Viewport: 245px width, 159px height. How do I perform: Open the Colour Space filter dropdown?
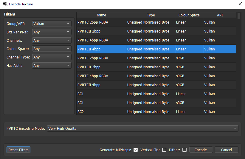point(52,49)
